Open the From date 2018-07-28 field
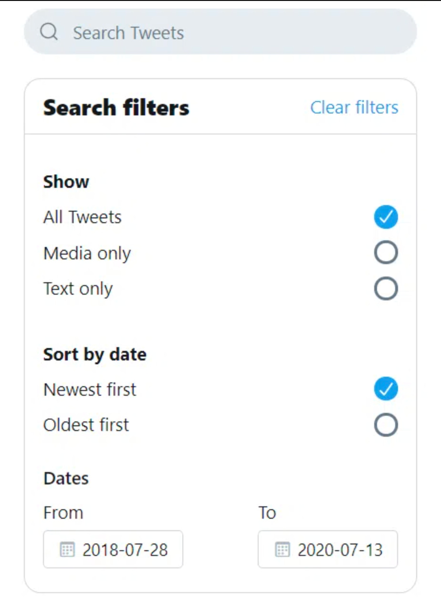441x616 pixels. tap(113, 549)
